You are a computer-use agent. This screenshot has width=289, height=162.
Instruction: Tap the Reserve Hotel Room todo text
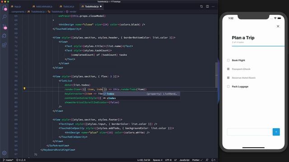pos(243,78)
